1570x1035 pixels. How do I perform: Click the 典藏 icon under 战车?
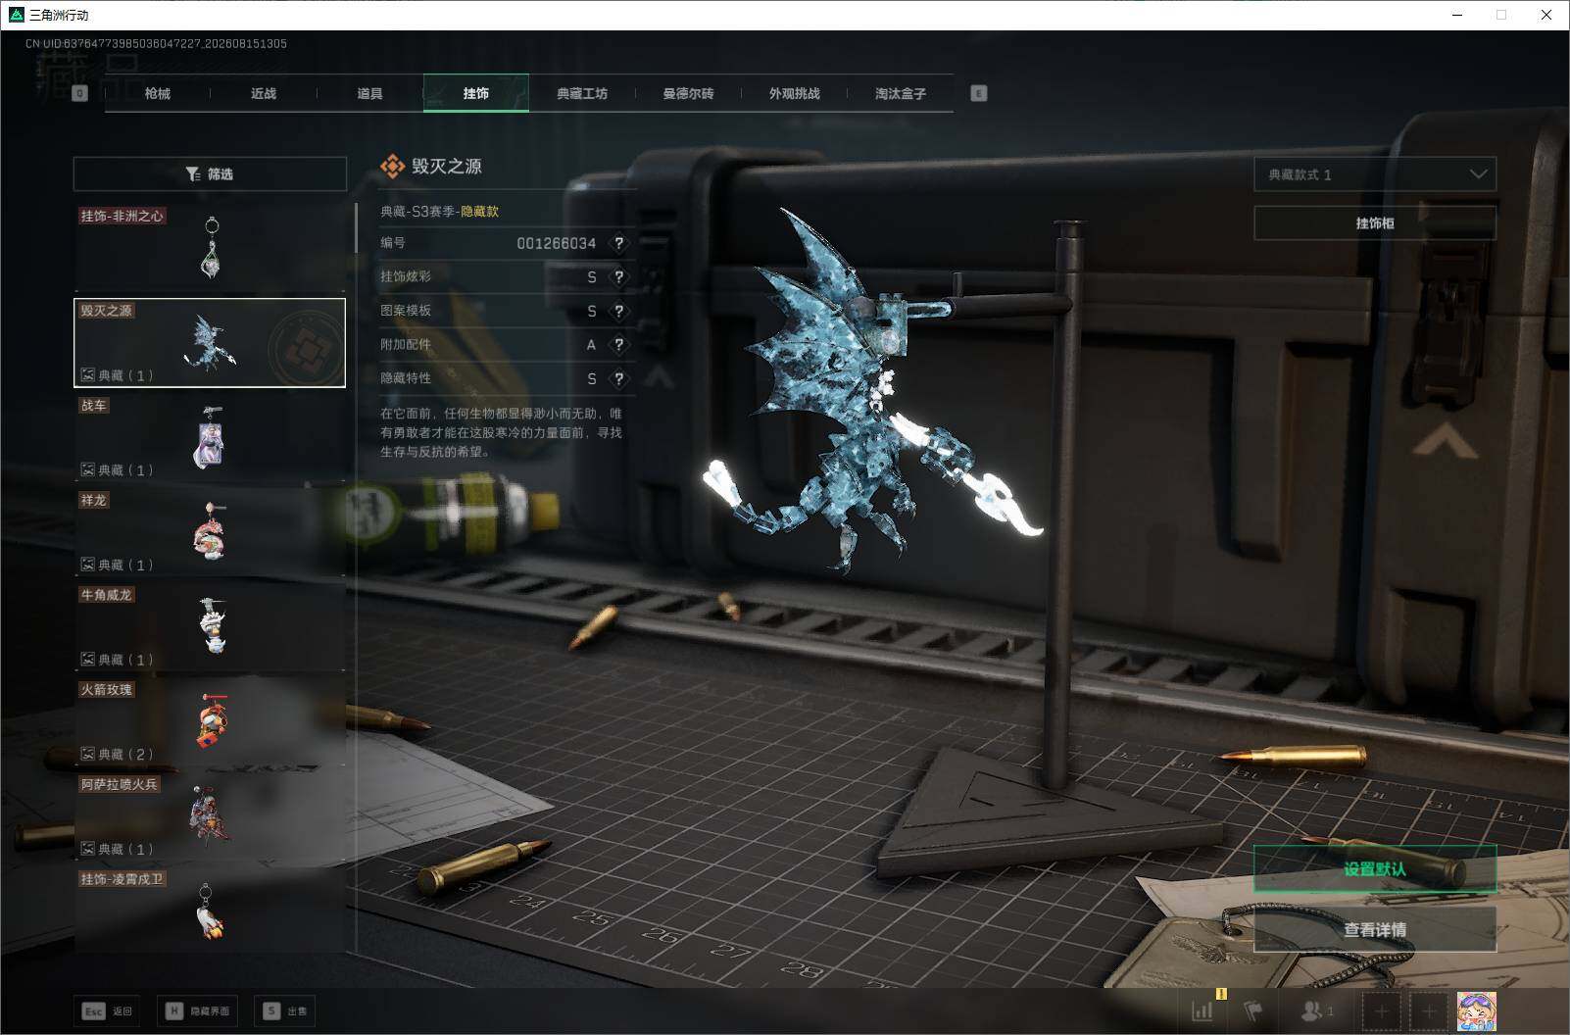click(87, 470)
